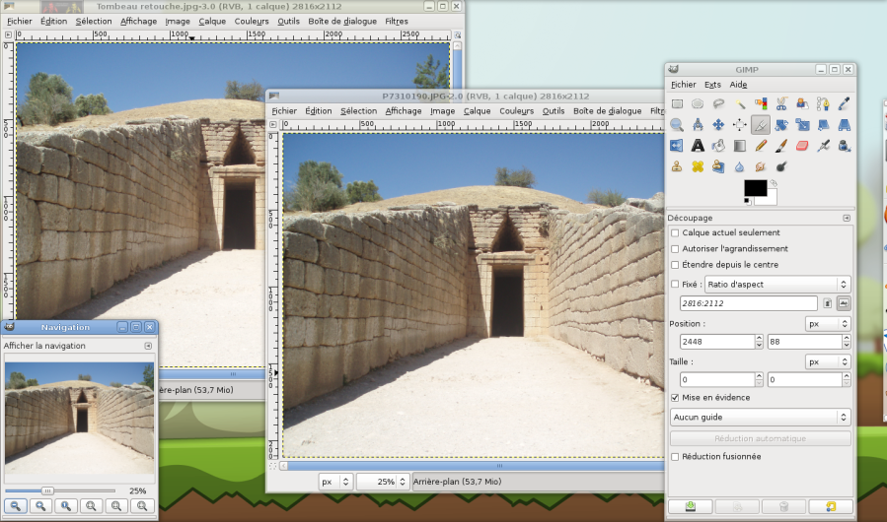Open the 'Ratio d'aspect' dropdown
Screen dimensions: 887x522
(x=776, y=285)
